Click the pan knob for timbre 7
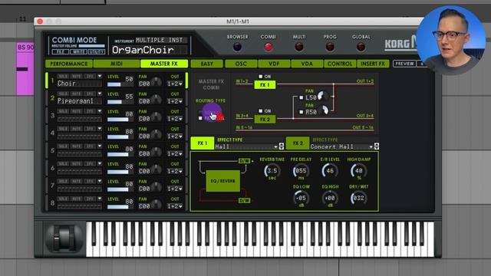 point(157,187)
